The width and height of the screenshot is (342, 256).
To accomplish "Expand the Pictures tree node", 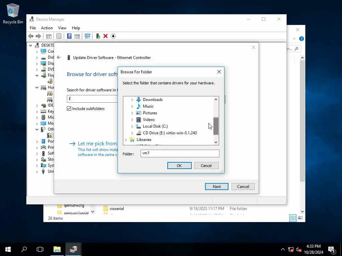I will [132, 113].
